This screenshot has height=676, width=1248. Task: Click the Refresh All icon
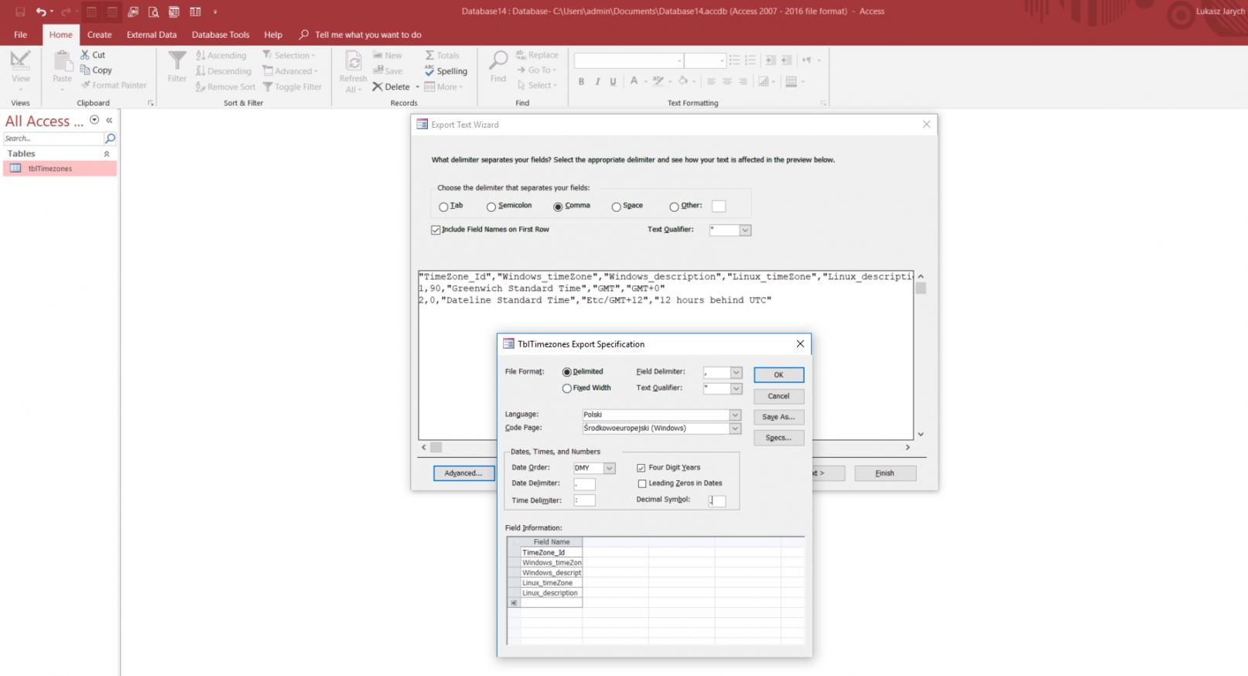[x=353, y=62]
